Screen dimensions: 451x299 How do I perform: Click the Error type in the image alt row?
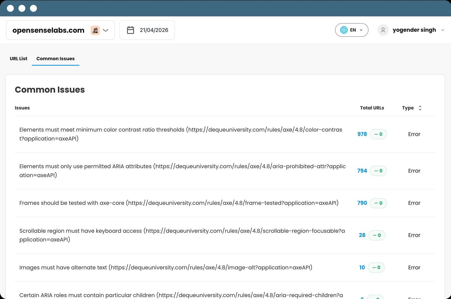(x=414, y=267)
